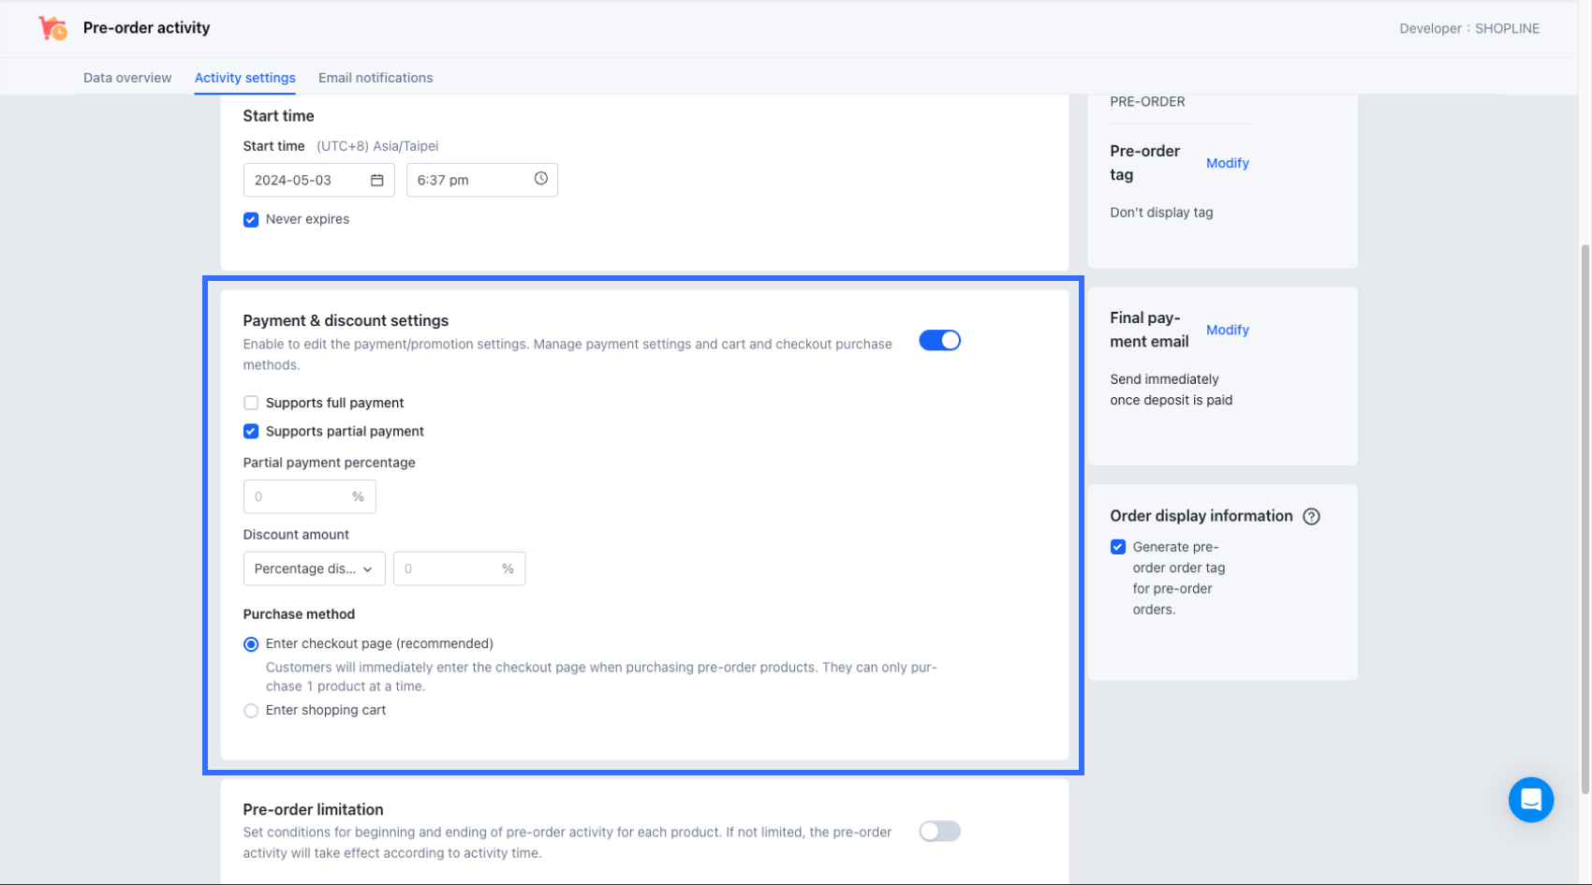Uncheck Supports partial payment checkbox

click(251, 432)
